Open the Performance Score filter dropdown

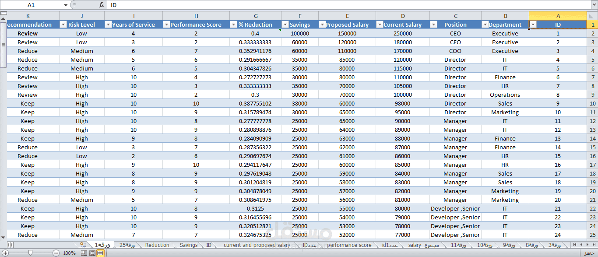pyautogui.click(x=166, y=25)
